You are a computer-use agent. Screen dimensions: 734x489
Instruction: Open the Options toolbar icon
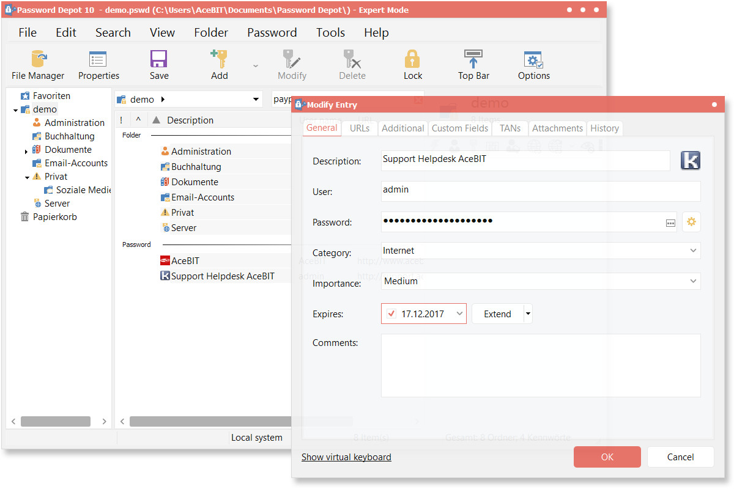click(534, 65)
